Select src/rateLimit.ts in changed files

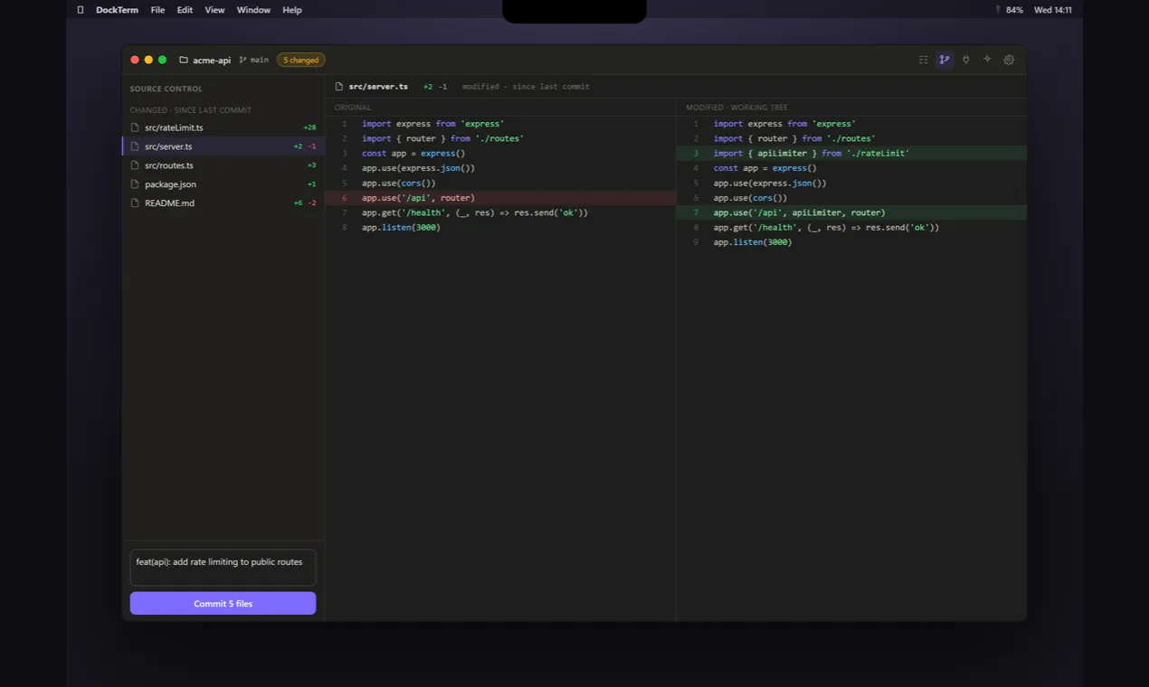point(223,127)
